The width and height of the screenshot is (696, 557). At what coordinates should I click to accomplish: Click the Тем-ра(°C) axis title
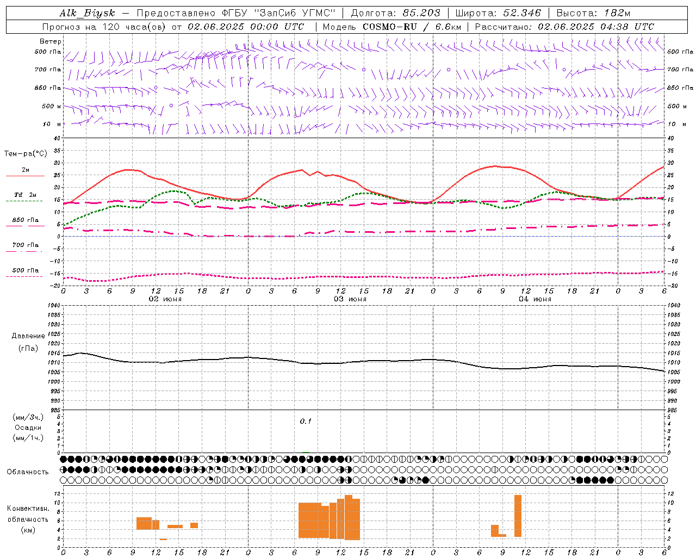coord(26,154)
